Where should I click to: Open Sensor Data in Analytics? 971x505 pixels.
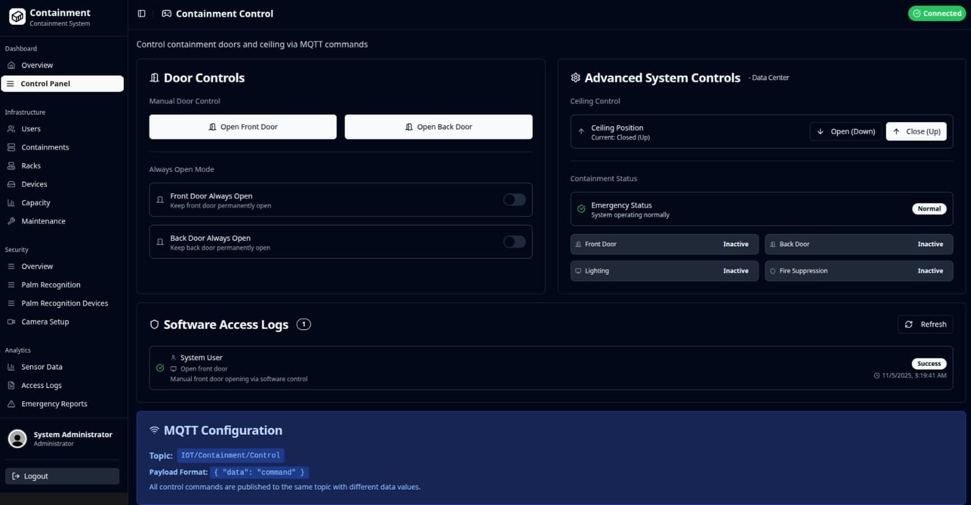[x=42, y=367]
